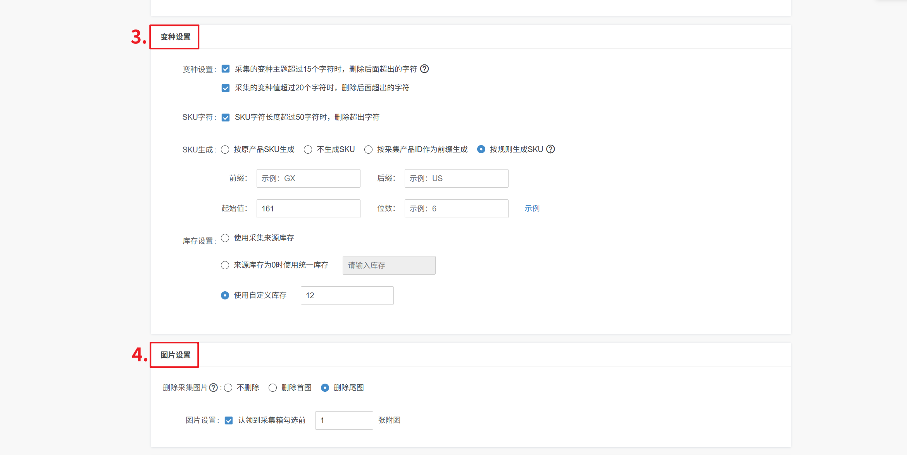Click help icon beside variant theme checkbox
Screen dimensions: 907x455
pos(424,69)
